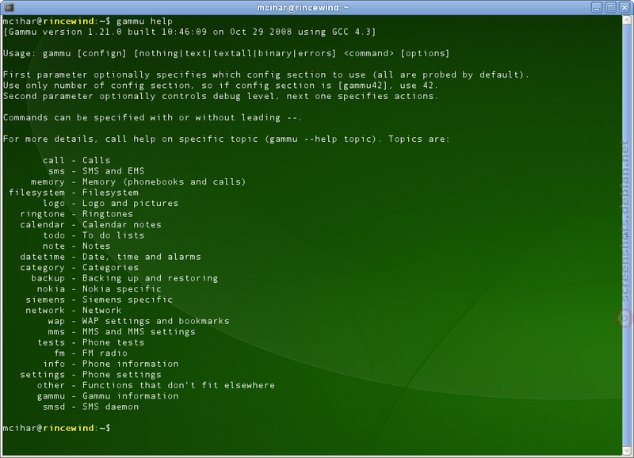Click the bottom 'mcihar@rincewind:~$' prompt

point(56,428)
